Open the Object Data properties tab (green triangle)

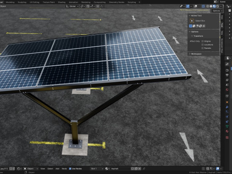click(227, 126)
